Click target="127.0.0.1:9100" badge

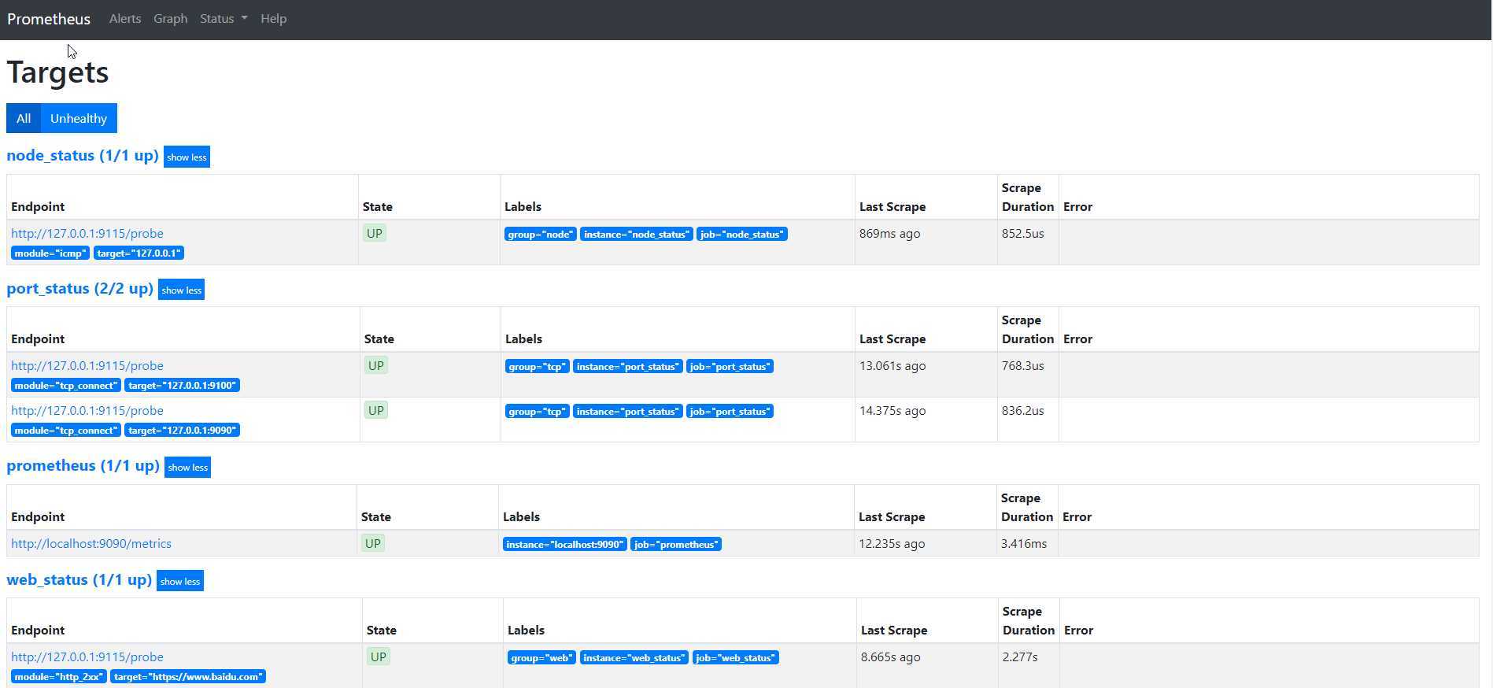pos(182,386)
